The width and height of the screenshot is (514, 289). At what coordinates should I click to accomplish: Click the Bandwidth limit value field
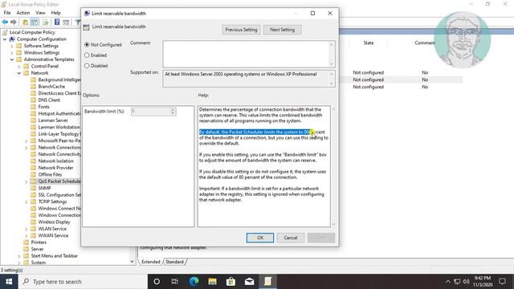pyautogui.click(x=151, y=112)
